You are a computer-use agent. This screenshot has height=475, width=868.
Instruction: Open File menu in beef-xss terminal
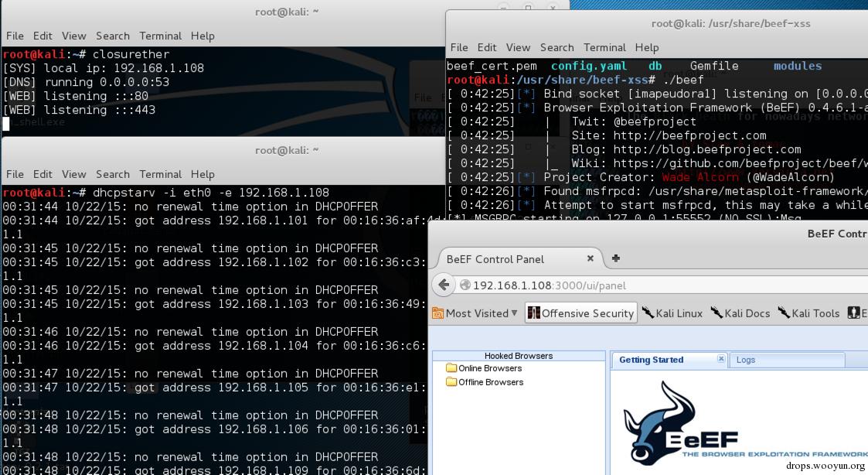[x=459, y=48]
